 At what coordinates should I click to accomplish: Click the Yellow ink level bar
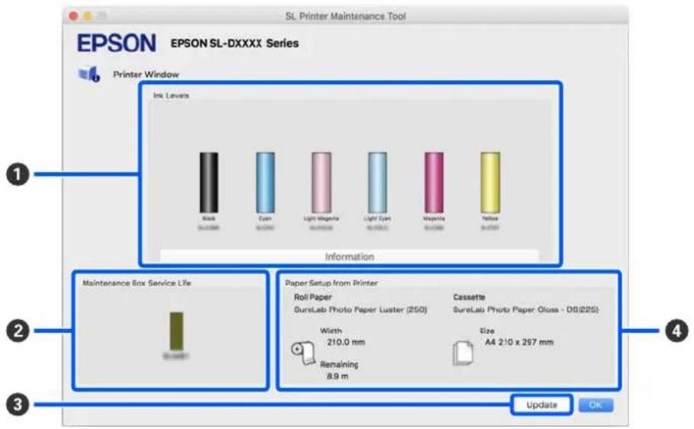[490, 182]
